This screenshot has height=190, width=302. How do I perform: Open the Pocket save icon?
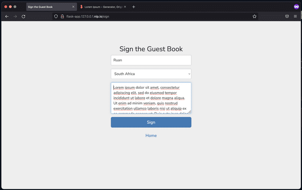(x=287, y=17)
